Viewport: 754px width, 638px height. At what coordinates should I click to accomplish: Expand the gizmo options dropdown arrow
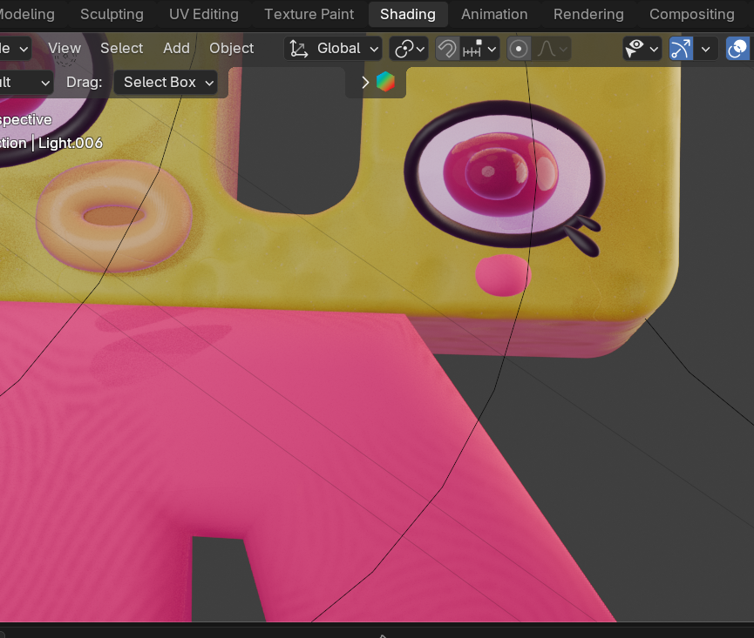[x=705, y=49]
